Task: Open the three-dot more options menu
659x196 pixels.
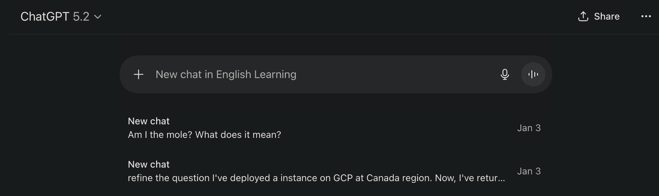Action: click(646, 17)
